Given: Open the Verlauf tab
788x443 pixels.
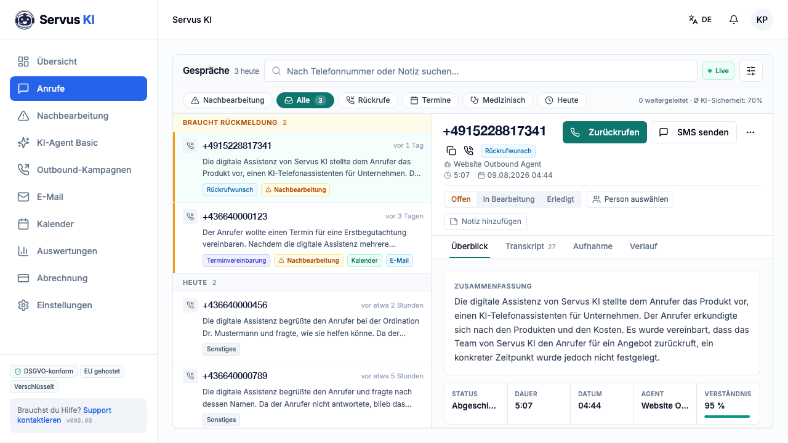Looking at the screenshot, I should click(x=643, y=247).
